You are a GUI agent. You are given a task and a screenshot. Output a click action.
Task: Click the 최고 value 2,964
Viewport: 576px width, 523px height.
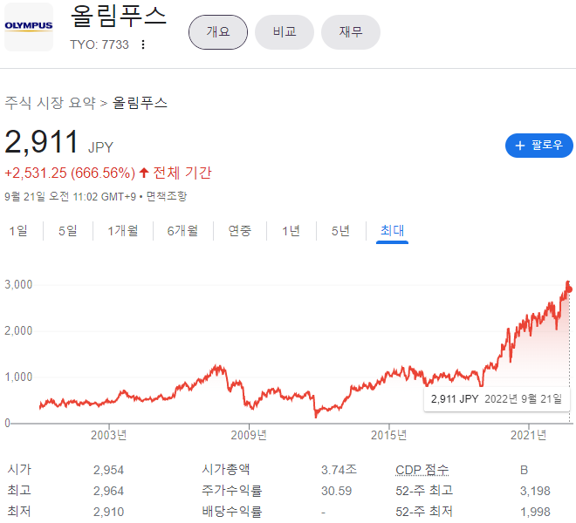pos(108,491)
